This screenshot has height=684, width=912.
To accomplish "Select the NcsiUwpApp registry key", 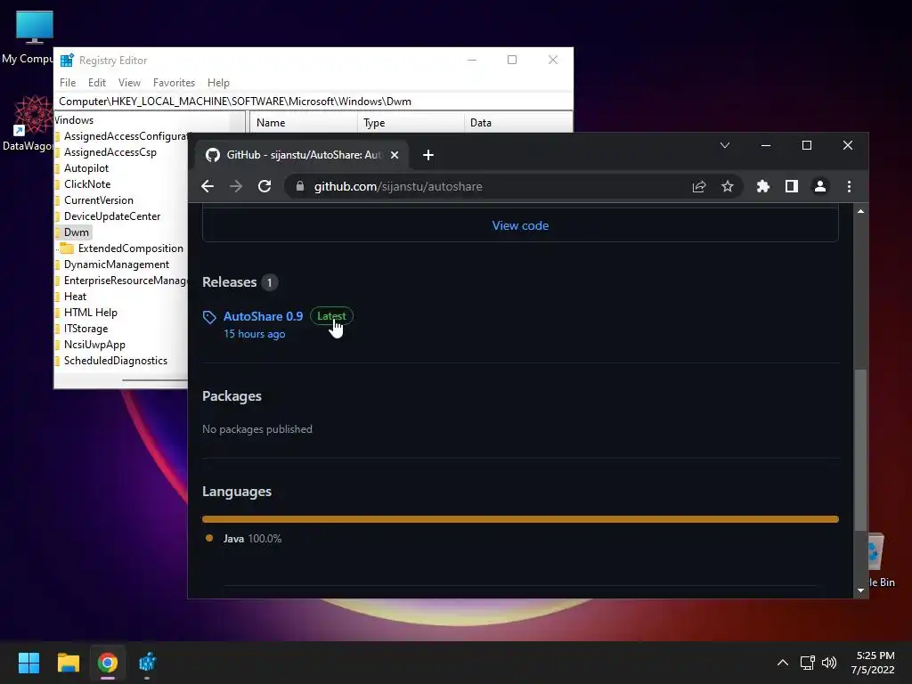I will (94, 345).
